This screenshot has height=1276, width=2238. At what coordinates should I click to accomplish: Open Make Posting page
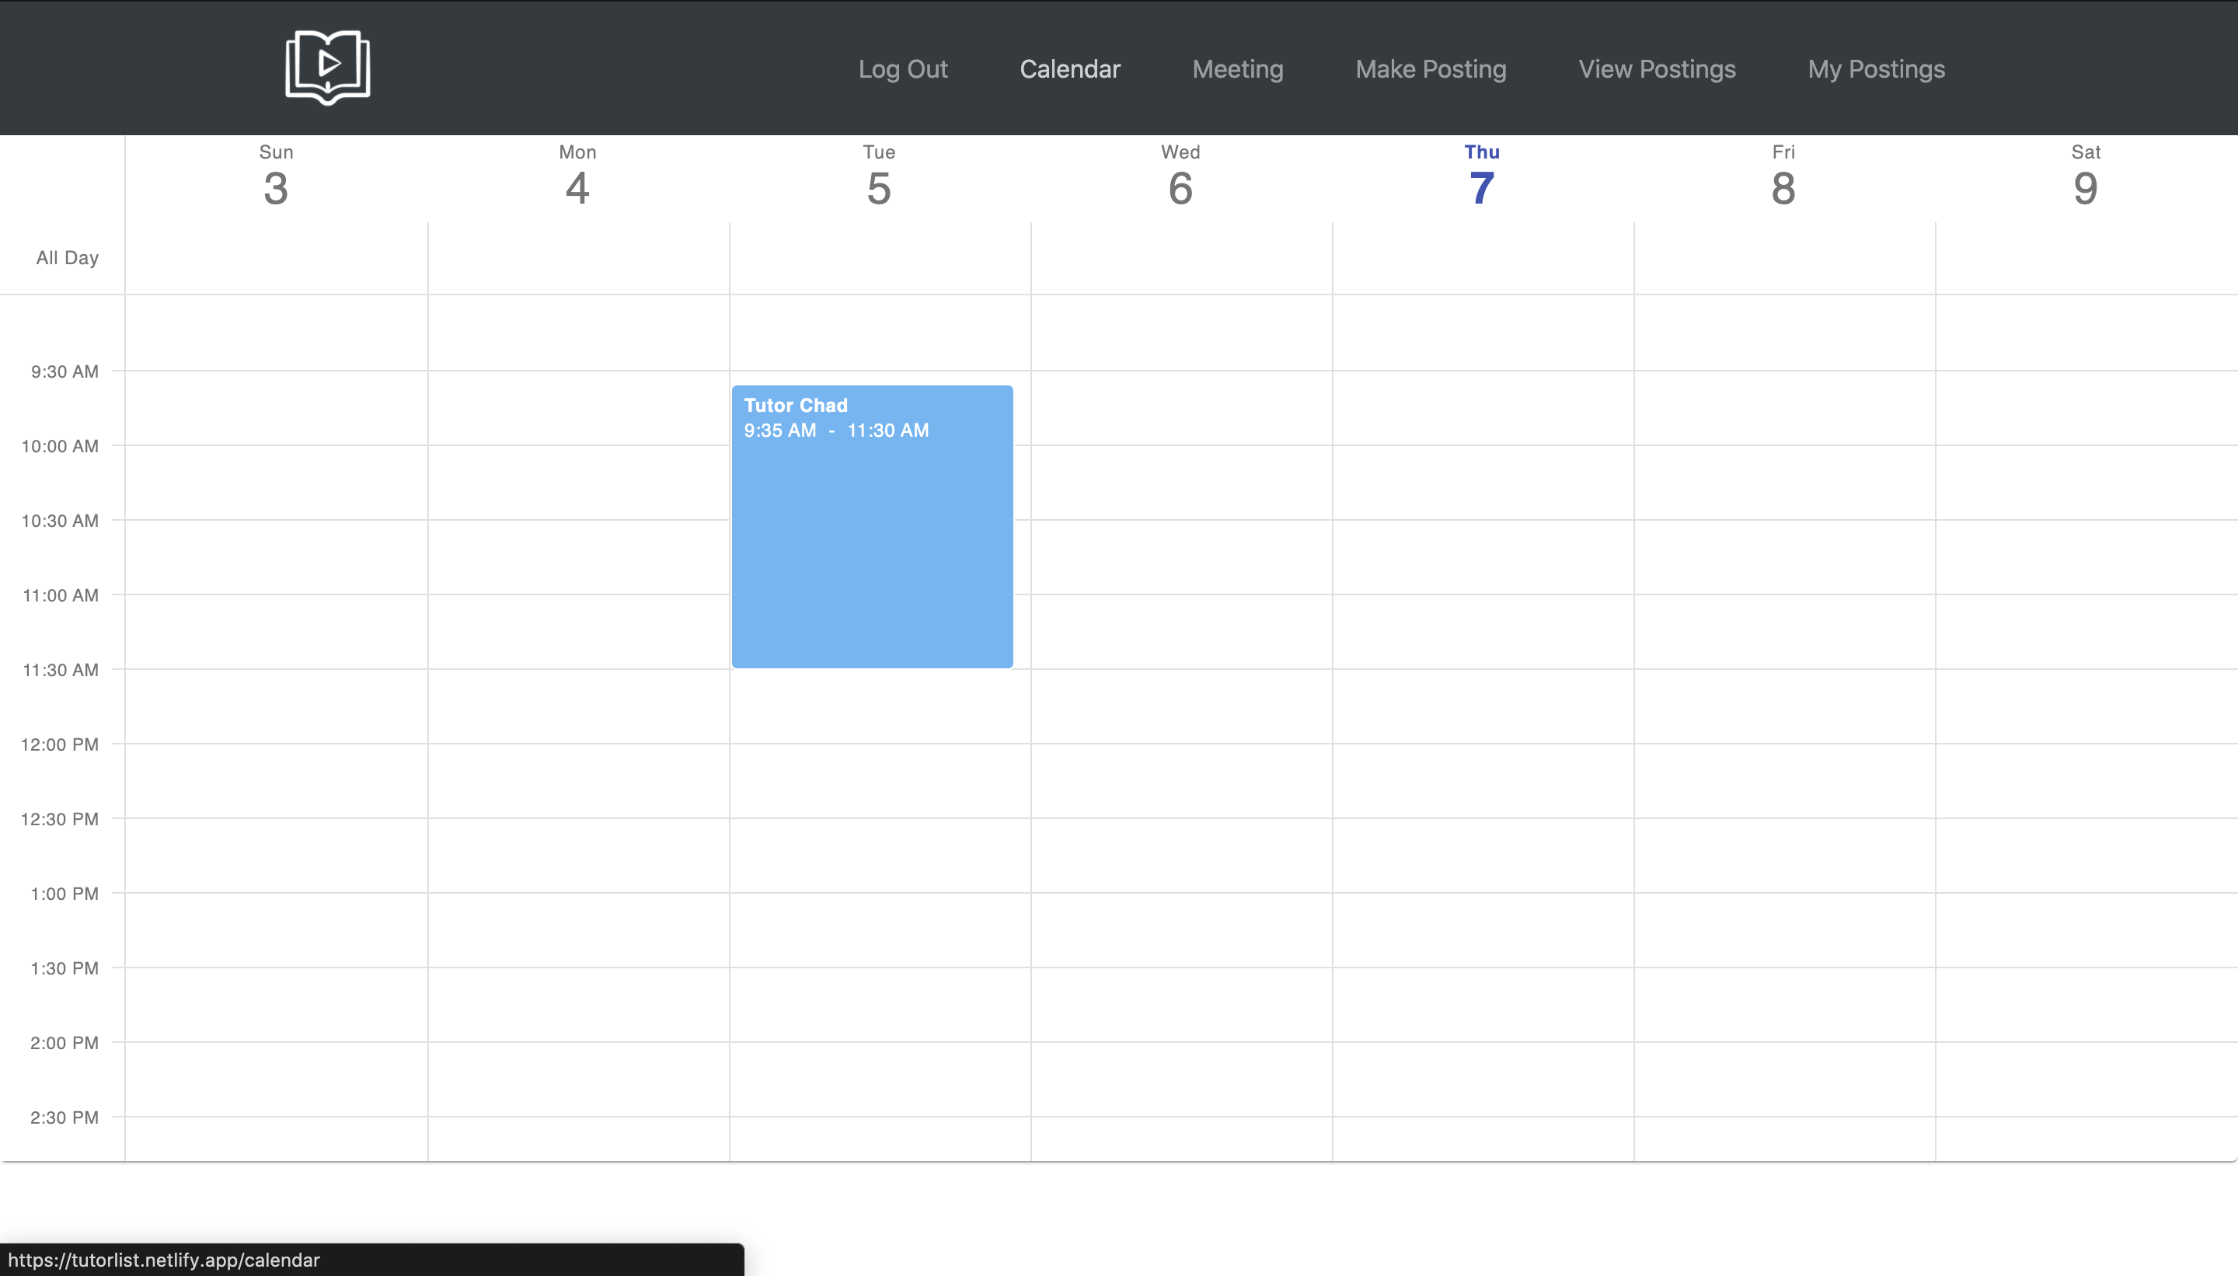coord(1430,69)
